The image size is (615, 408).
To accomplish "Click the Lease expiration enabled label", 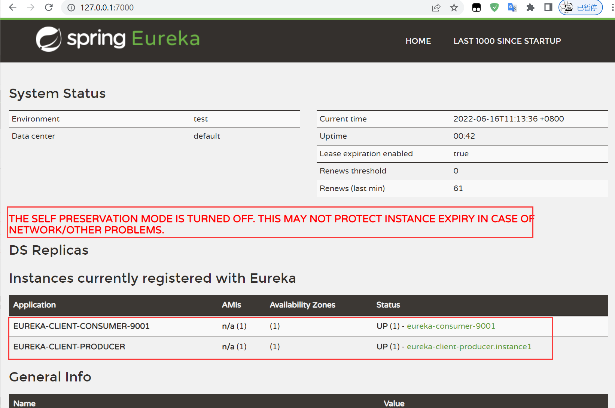I will [366, 154].
